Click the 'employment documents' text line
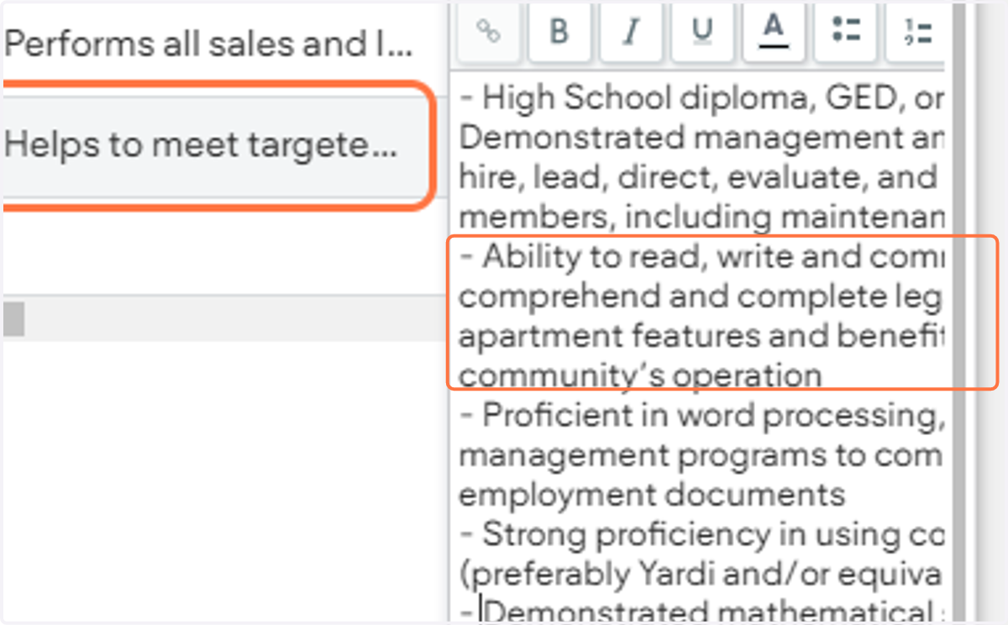This screenshot has height=625, width=1008. click(x=652, y=494)
